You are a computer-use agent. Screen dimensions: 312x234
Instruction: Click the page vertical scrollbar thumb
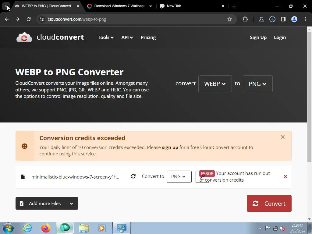[309, 97]
